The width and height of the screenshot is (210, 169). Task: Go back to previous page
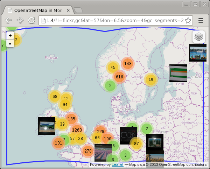[8, 20]
